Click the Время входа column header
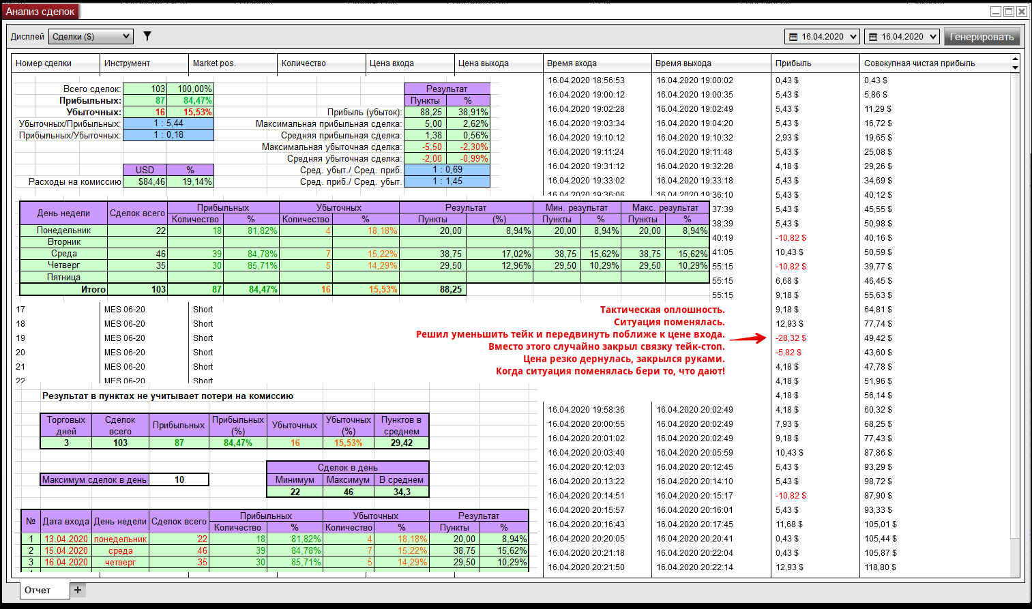 (x=572, y=63)
